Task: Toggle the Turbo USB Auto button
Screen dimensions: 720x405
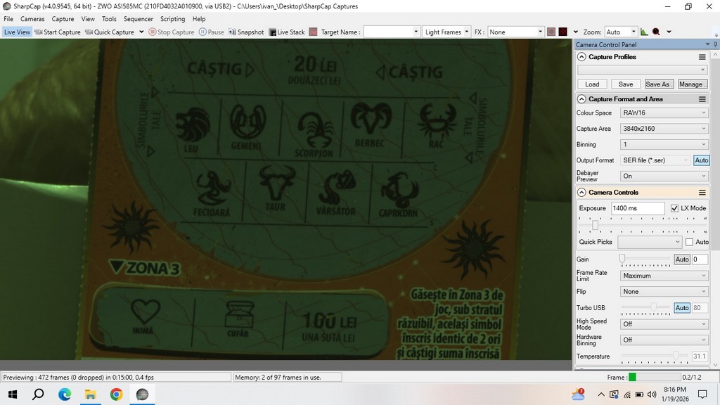Action: (x=682, y=308)
